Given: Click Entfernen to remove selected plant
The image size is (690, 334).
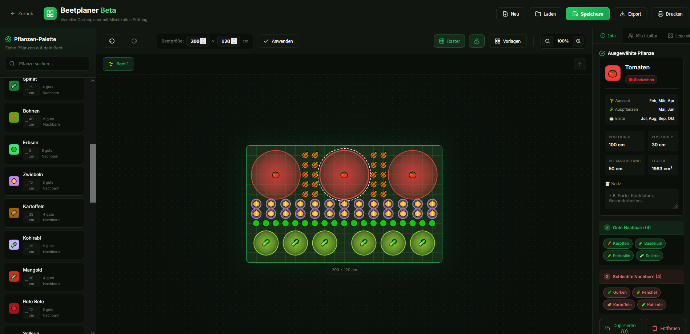Looking at the screenshot, I should pyautogui.click(x=666, y=328).
